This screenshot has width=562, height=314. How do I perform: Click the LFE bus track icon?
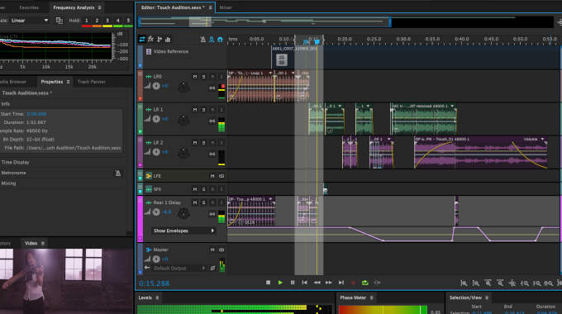click(x=149, y=176)
